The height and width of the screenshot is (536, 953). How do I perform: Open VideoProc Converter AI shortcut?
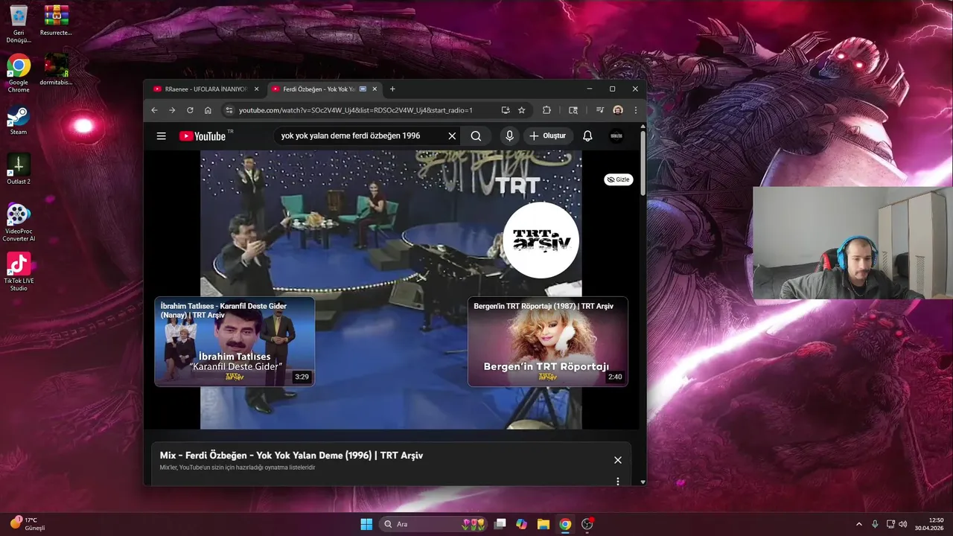point(19,223)
